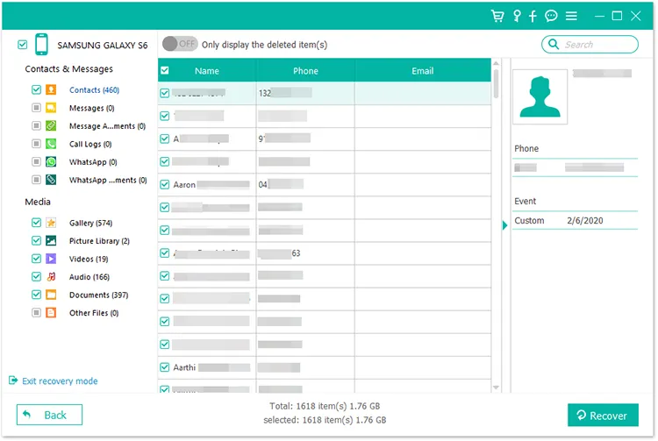Open the Audio (166) category

[89, 277]
